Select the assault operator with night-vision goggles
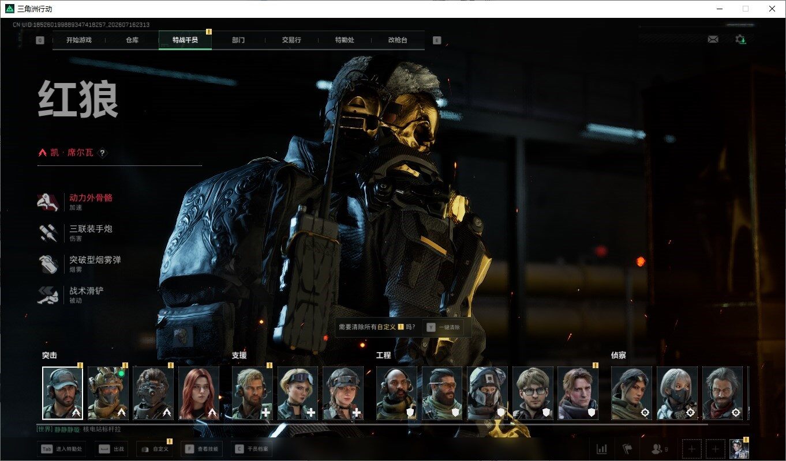 click(154, 393)
